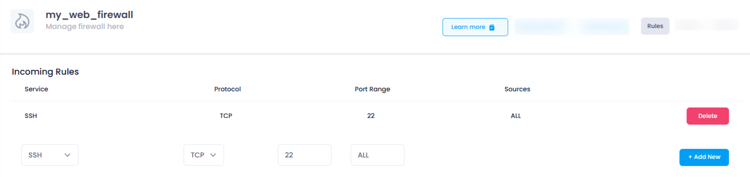Image resolution: width=750 pixels, height=177 pixels.
Task: Click chevron arrow in TCP dropdown
Action: click(x=213, y=155)
